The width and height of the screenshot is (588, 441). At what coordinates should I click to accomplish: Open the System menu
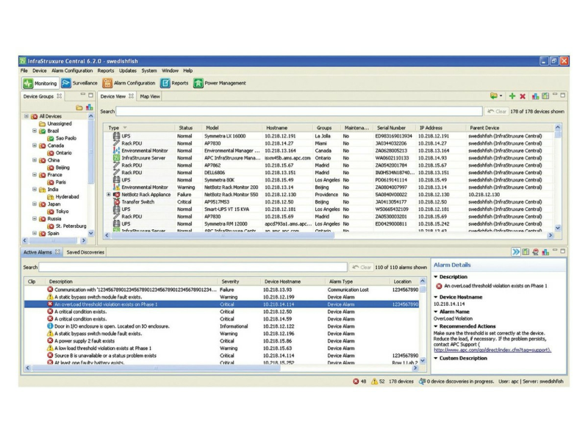pyautogui.click(x=149, y=71)
